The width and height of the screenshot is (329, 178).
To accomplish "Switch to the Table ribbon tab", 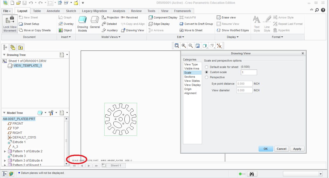I will (x=37, y=11).
